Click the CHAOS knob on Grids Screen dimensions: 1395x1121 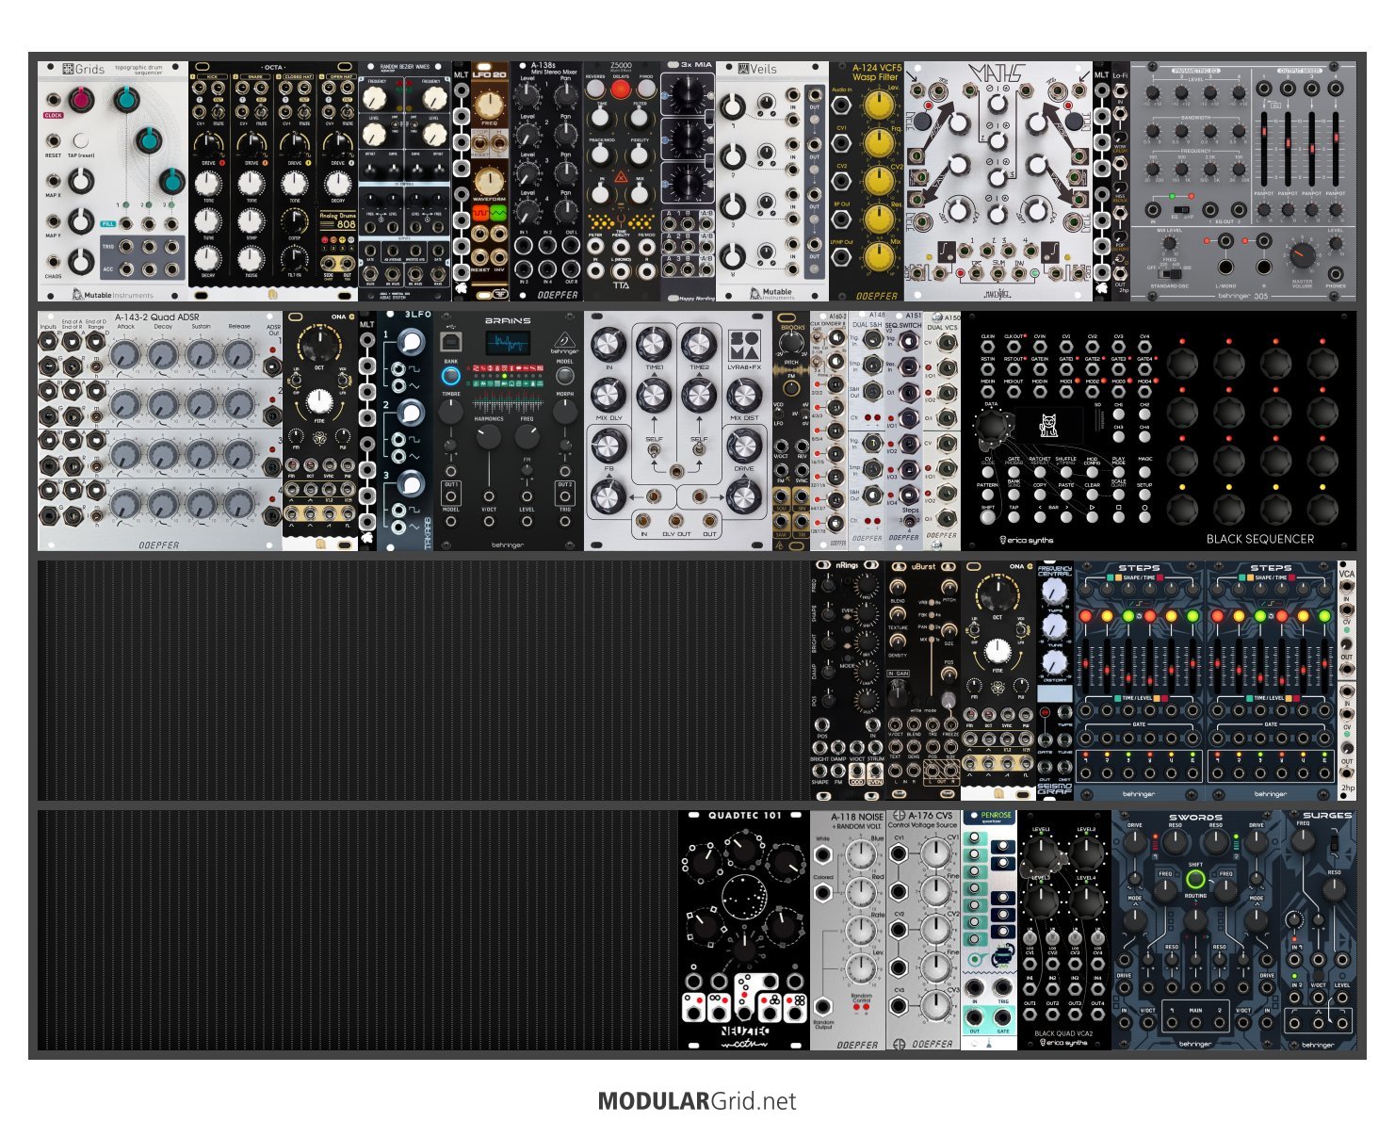[x=82, y=261]
